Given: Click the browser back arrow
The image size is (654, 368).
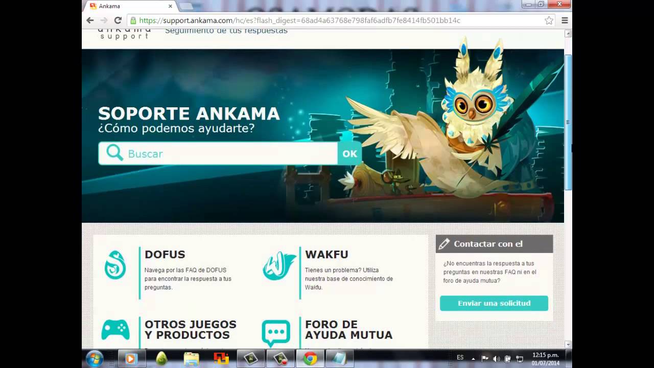Looking at the screenshot, I should [90, 20].
